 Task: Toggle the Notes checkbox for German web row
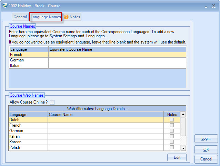pyautogui.click(x=172, y=130)
